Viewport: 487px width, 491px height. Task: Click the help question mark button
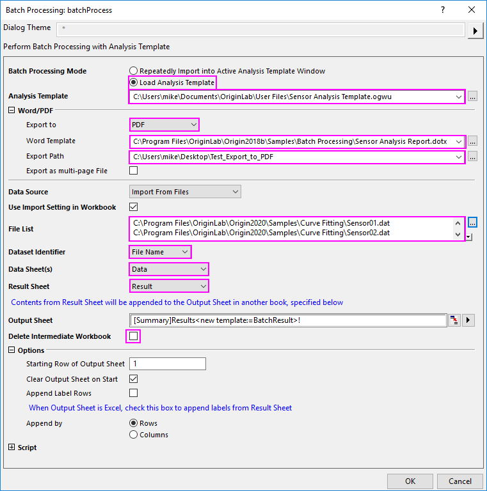coord(443,10)
